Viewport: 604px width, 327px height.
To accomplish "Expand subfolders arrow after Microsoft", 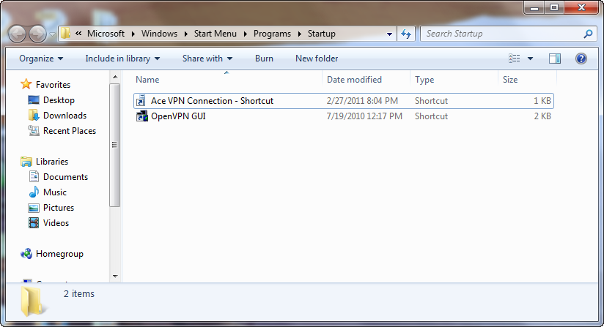I will (133, 34).
